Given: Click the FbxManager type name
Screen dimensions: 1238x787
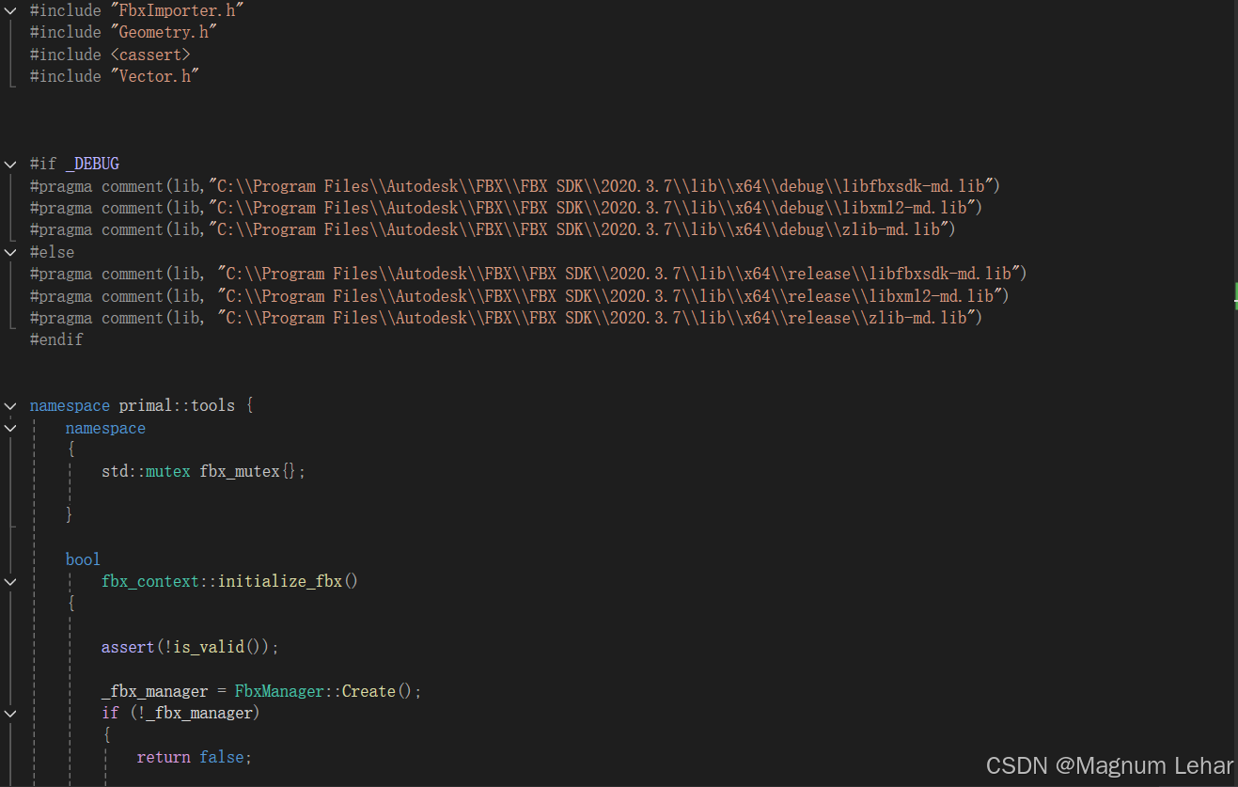Looking at the screenshot, I should coord(279,691).
